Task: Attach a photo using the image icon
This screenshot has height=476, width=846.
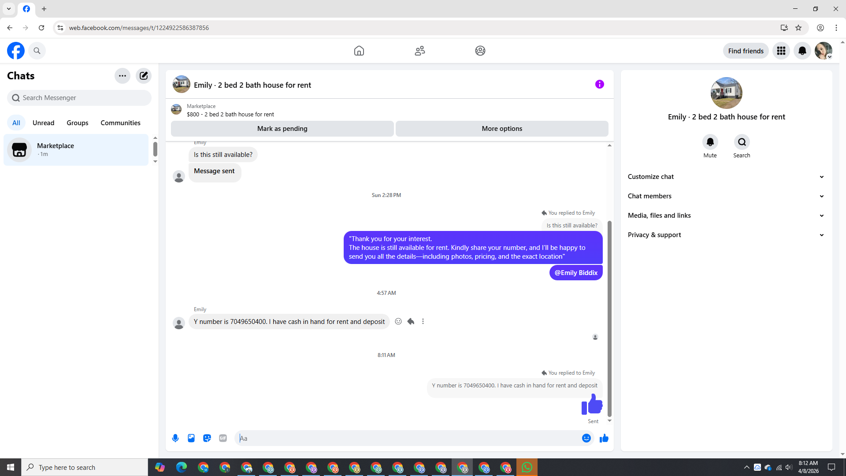Action: [191, 438]
